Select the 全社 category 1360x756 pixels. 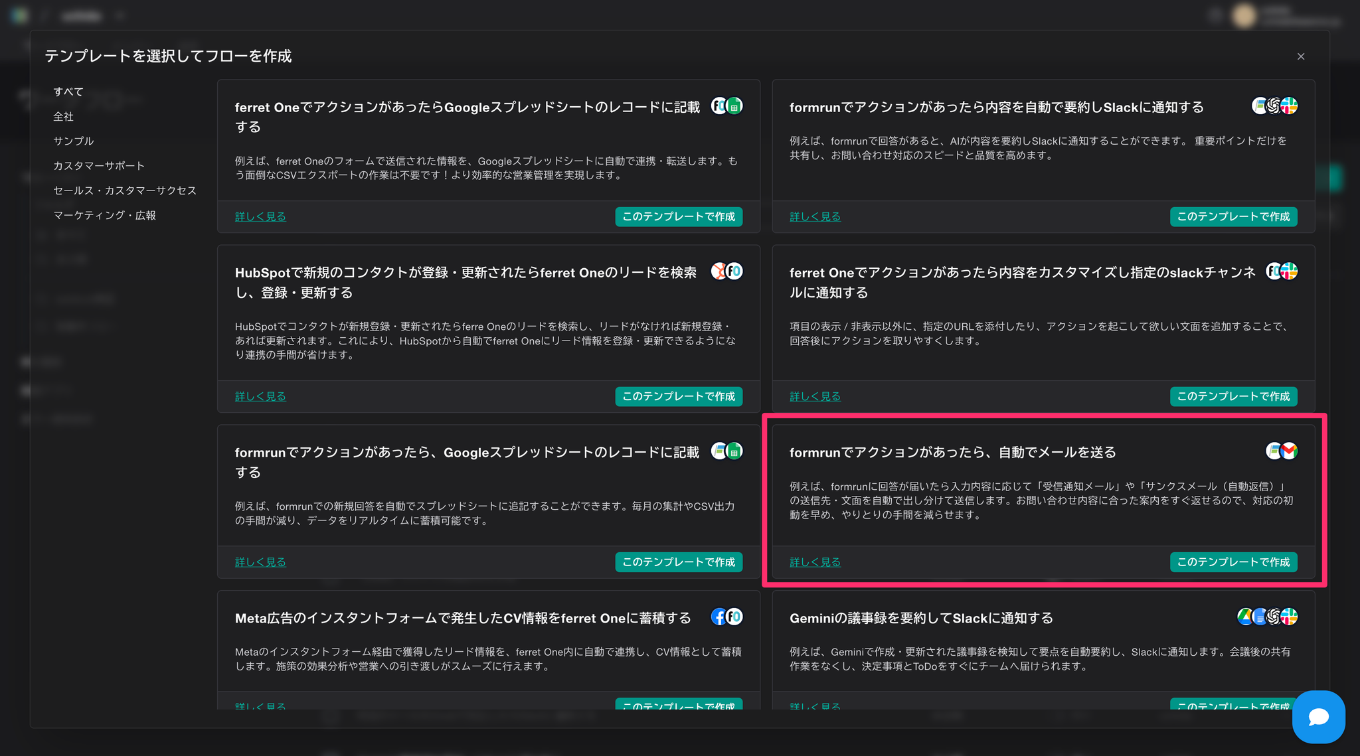tap(63, 116)
